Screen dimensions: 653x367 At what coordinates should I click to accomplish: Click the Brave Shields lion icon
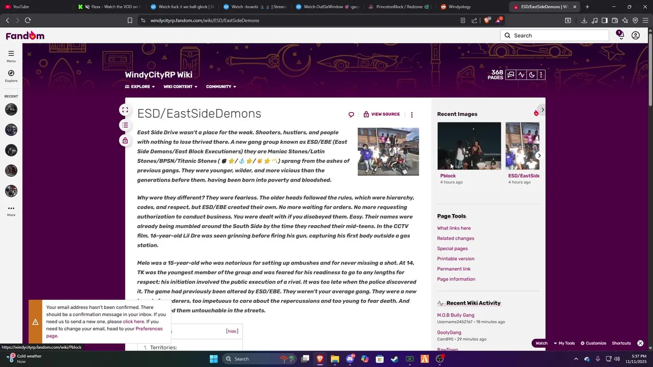point(487,20)
